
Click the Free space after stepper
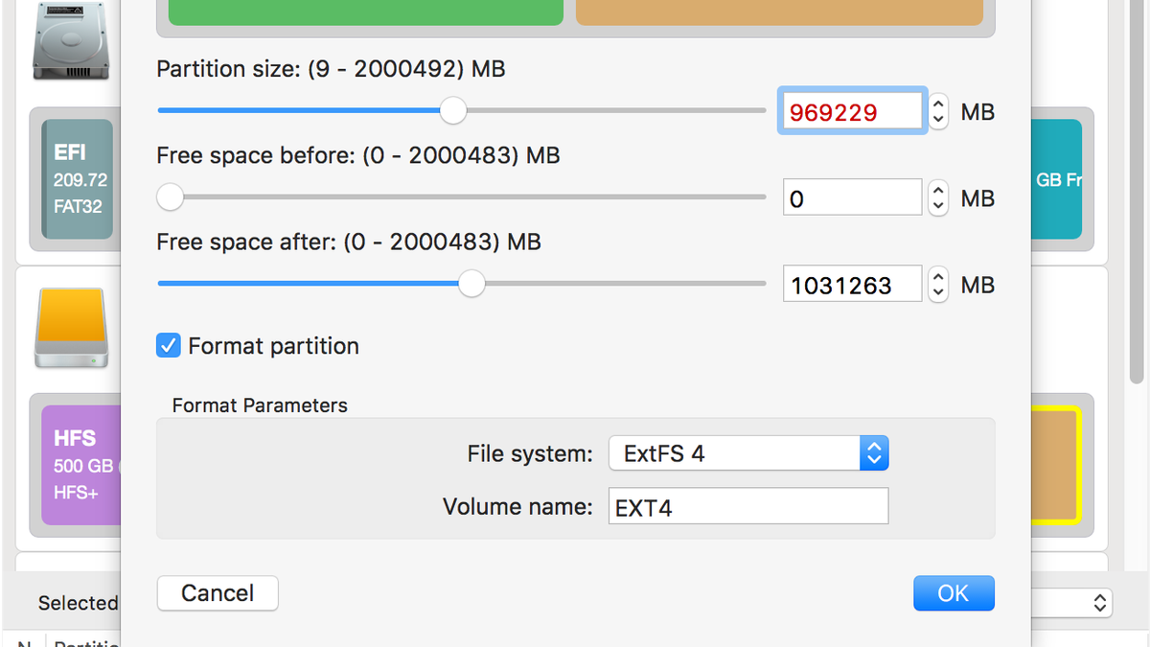(x=939, y=285)
